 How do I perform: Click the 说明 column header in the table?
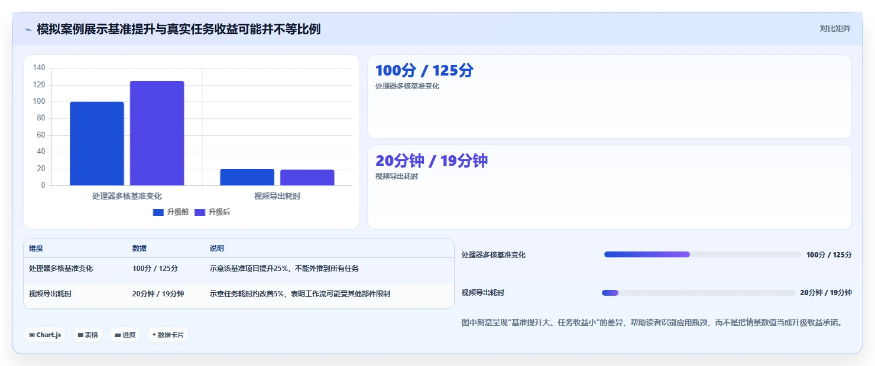(217, 249)
